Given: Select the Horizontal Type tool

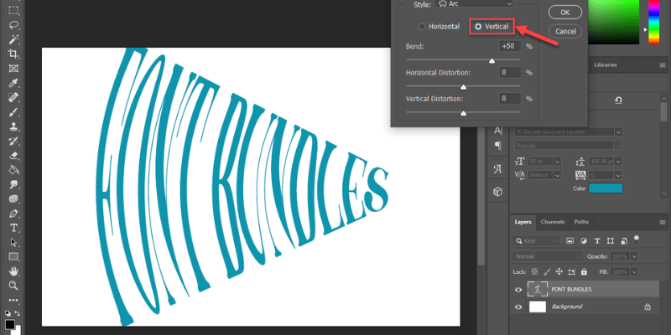Looking at the screenshot, I should [x=13, y=228].
